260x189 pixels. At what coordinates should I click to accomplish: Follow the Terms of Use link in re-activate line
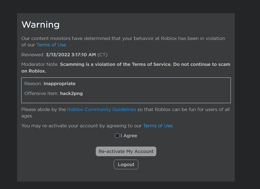(158, 126)
